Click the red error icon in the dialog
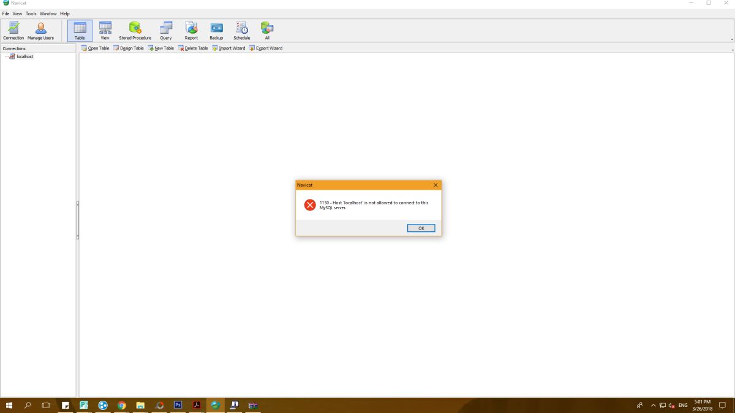This screenshot has width=735, height=413. click(310, 205)
